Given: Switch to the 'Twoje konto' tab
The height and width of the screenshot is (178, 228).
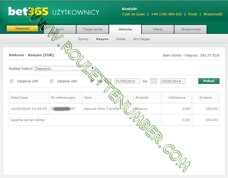Looking at the screenshot, I should click(x=93, y=29).
